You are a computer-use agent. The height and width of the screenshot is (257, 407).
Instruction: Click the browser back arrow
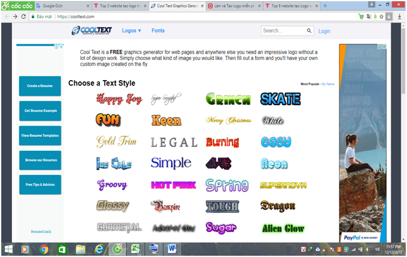6,16
